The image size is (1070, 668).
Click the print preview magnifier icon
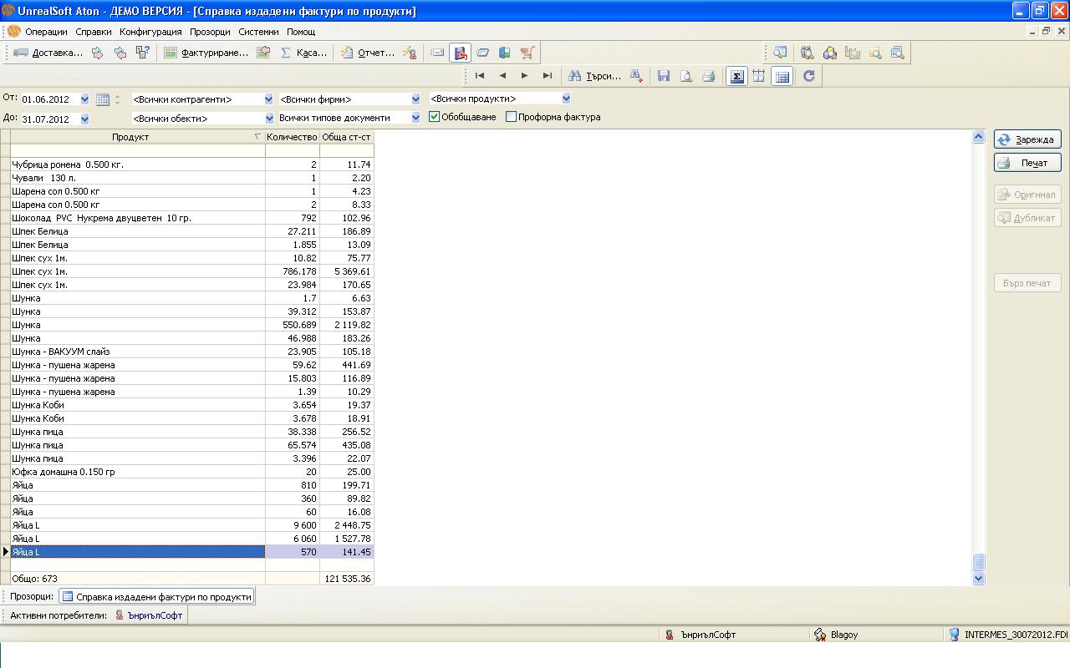click(x=685, y=76)
